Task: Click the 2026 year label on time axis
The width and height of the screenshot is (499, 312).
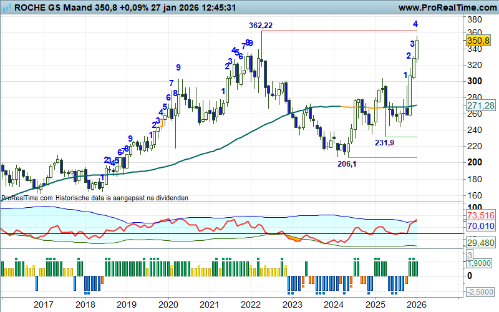Action: pos(417,305)
